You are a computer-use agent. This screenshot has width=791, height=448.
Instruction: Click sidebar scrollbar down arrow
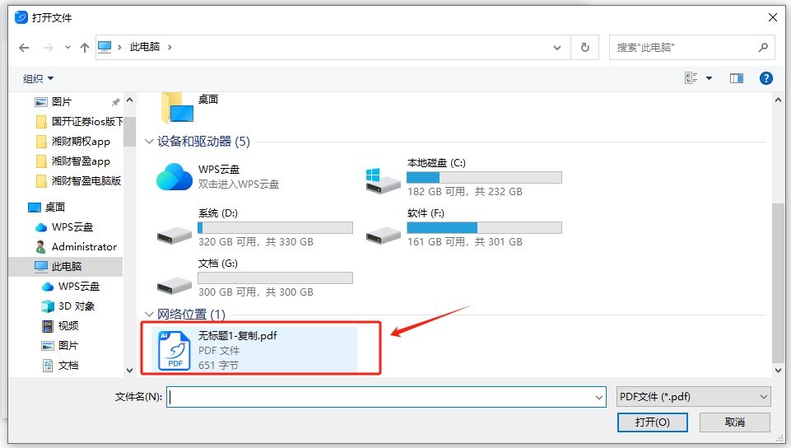[130, 371]
